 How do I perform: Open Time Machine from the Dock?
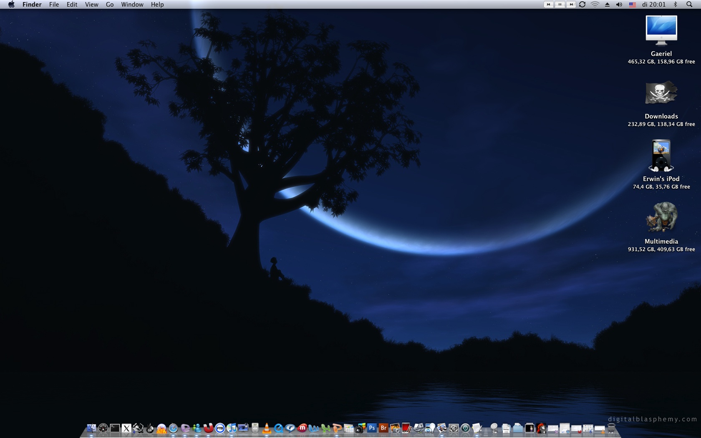pyautogui.click(x=465, y=428)
